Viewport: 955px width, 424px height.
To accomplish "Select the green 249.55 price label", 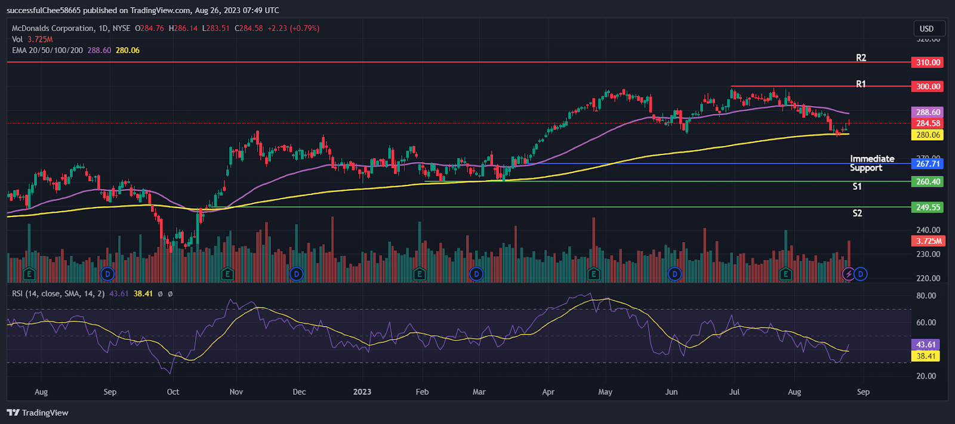I will coord(928,208).
